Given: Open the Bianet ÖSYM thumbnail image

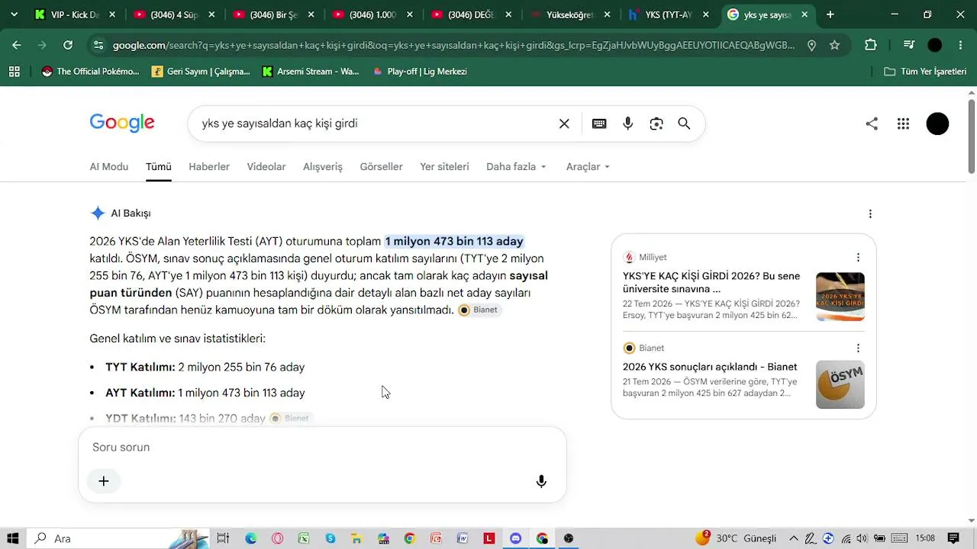Looking at the screenshot, I should [x=840, y=384].
